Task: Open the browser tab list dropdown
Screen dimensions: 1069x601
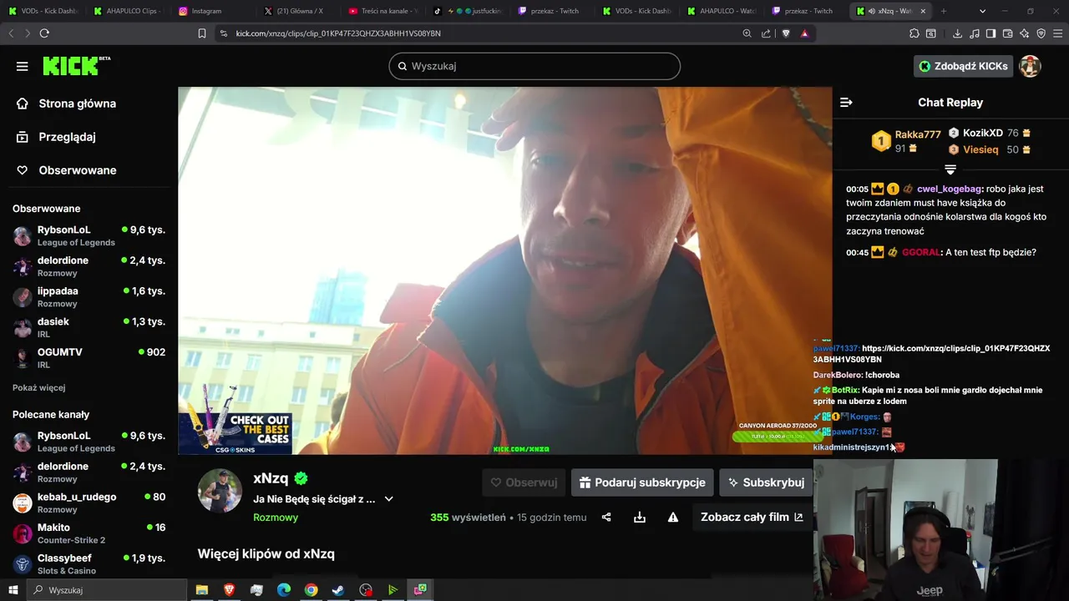Action: [982, 11]
